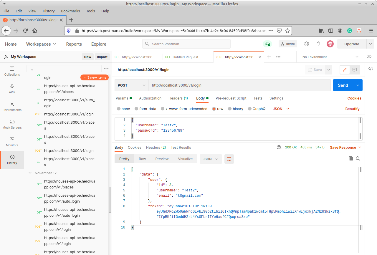This screenshot has height=255, width=377.
Task: Select the binary body option
Action: (x=236, y=109)
